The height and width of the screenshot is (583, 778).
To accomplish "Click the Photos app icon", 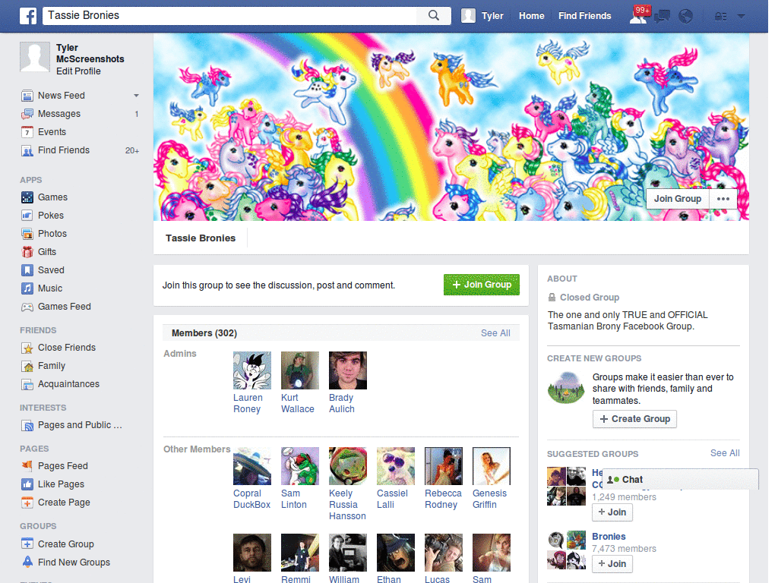I will point(27,234).
